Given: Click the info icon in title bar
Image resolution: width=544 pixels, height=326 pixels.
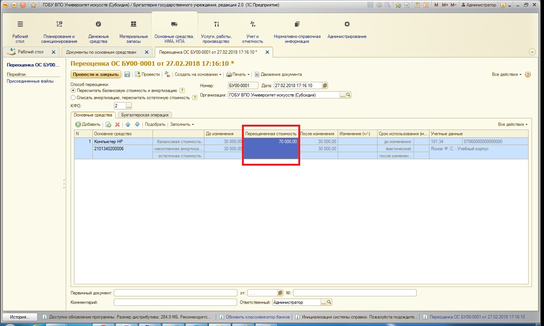Looking at the screenshot, I should pos(503,5).
